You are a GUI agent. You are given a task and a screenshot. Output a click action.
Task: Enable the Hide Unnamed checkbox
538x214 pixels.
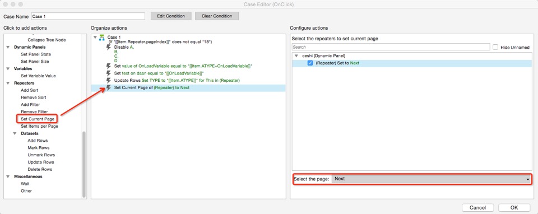(495, 47)
